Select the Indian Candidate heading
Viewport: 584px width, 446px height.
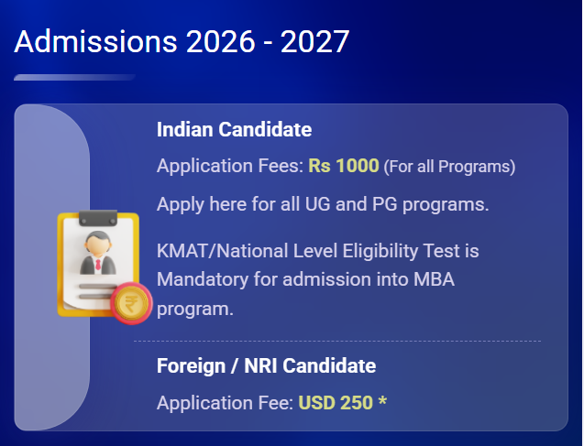[235, 129]
